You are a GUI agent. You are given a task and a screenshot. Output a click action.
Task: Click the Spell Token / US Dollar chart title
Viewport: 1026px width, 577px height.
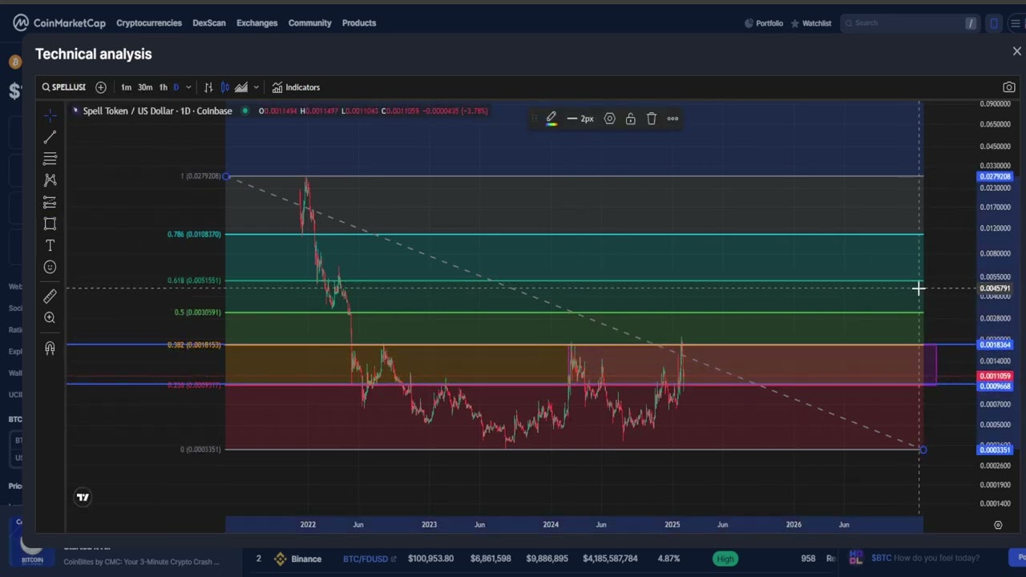point(157,111)
